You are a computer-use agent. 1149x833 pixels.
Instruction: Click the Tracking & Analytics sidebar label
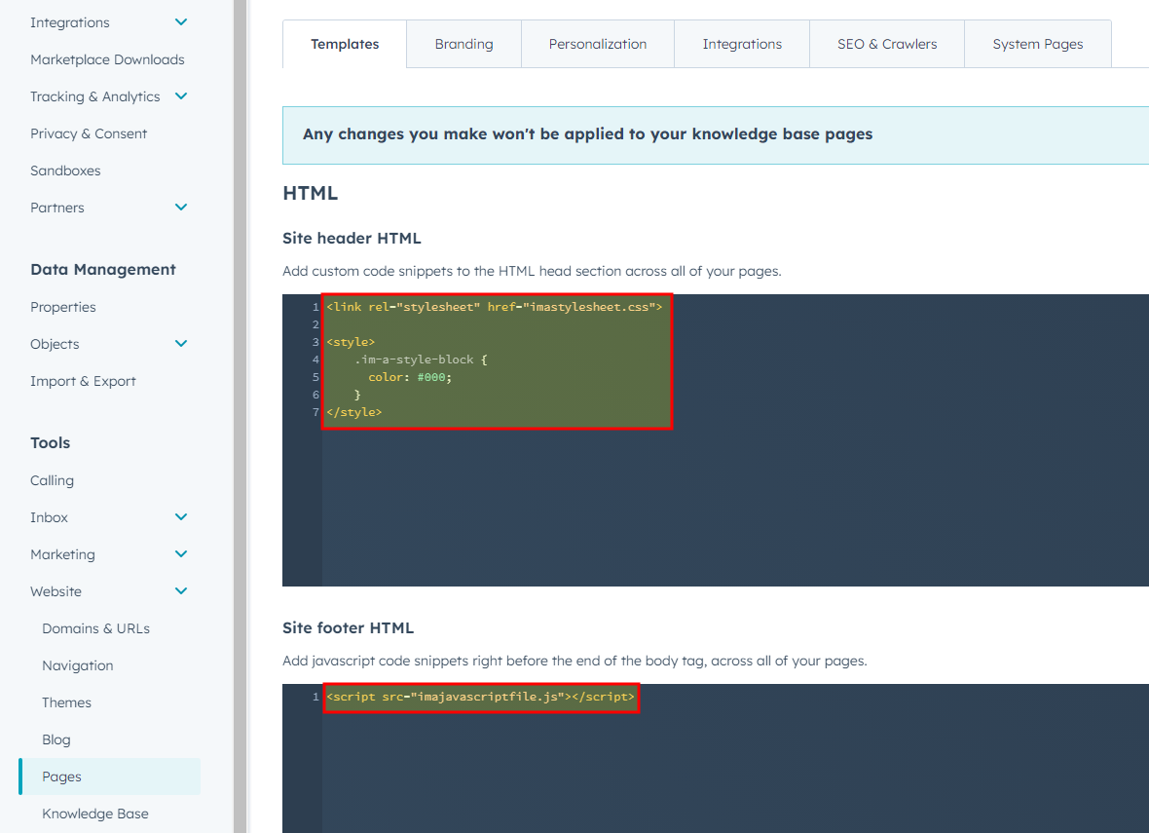95,96
